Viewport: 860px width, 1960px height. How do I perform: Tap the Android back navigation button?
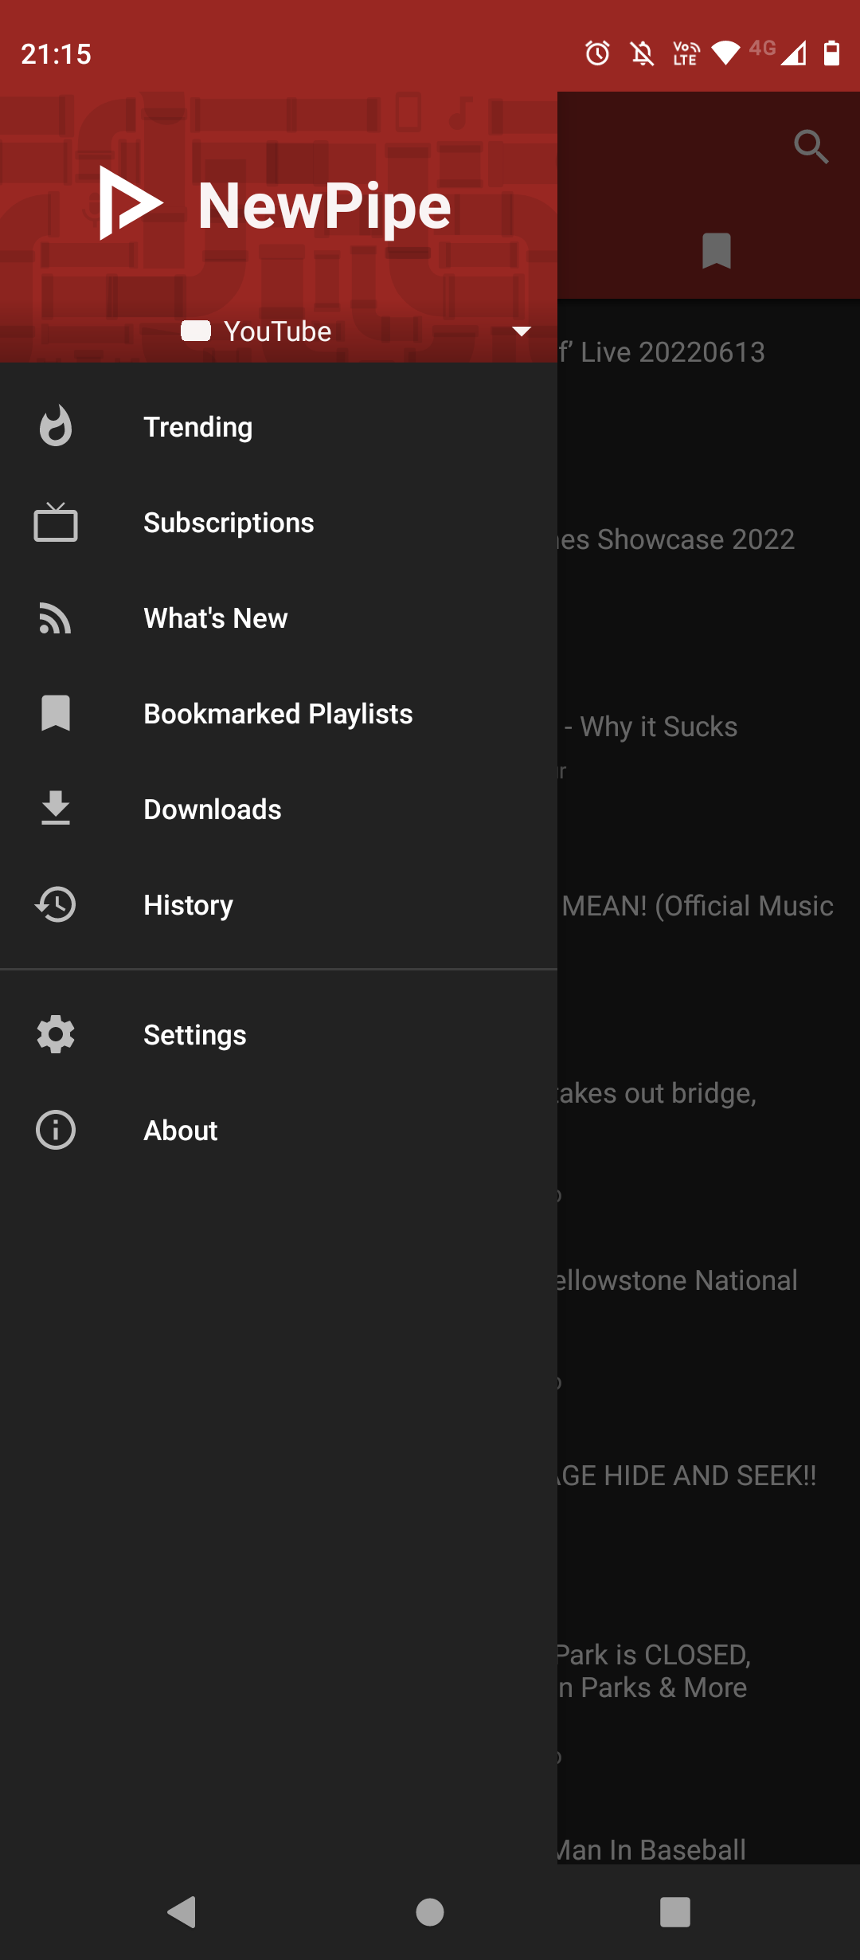pyautogui.click(x=182, y=1912)
